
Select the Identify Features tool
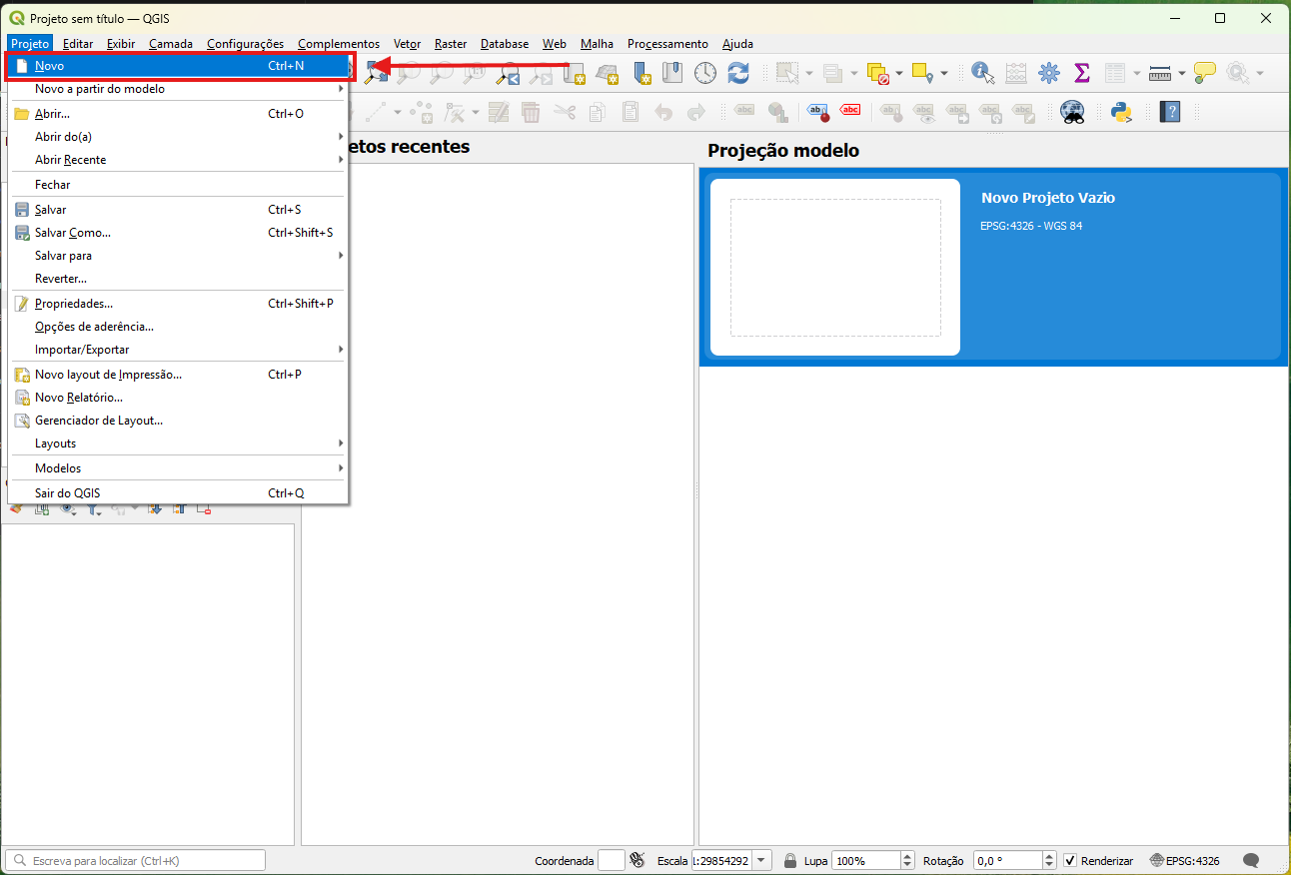983,72
